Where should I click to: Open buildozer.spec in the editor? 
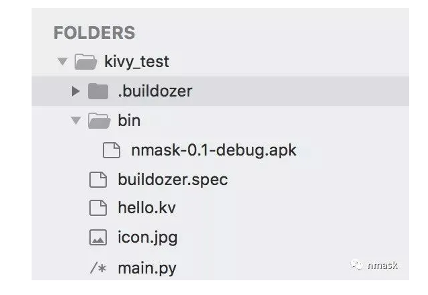click(172, 180)
